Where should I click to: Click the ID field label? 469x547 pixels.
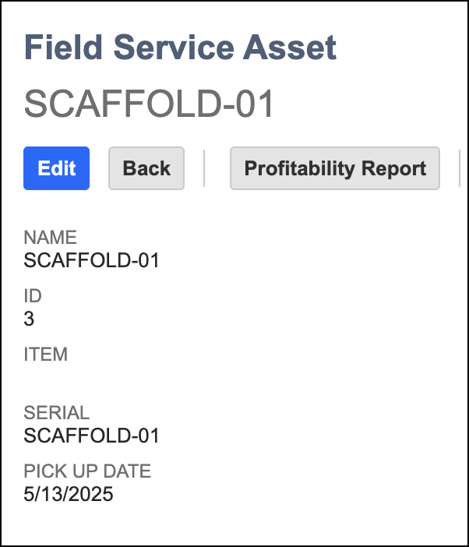pos(33,296)
